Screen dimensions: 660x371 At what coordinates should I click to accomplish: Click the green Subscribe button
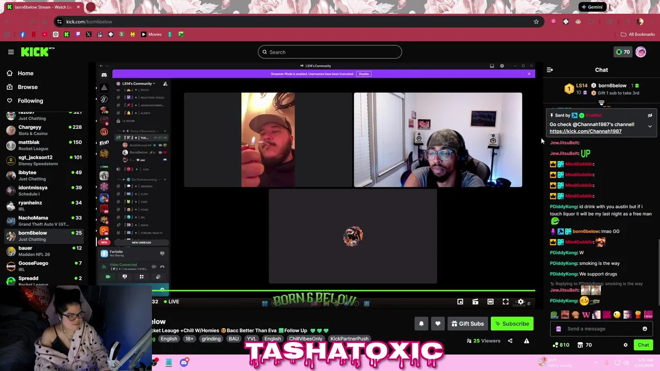(512, 324)
